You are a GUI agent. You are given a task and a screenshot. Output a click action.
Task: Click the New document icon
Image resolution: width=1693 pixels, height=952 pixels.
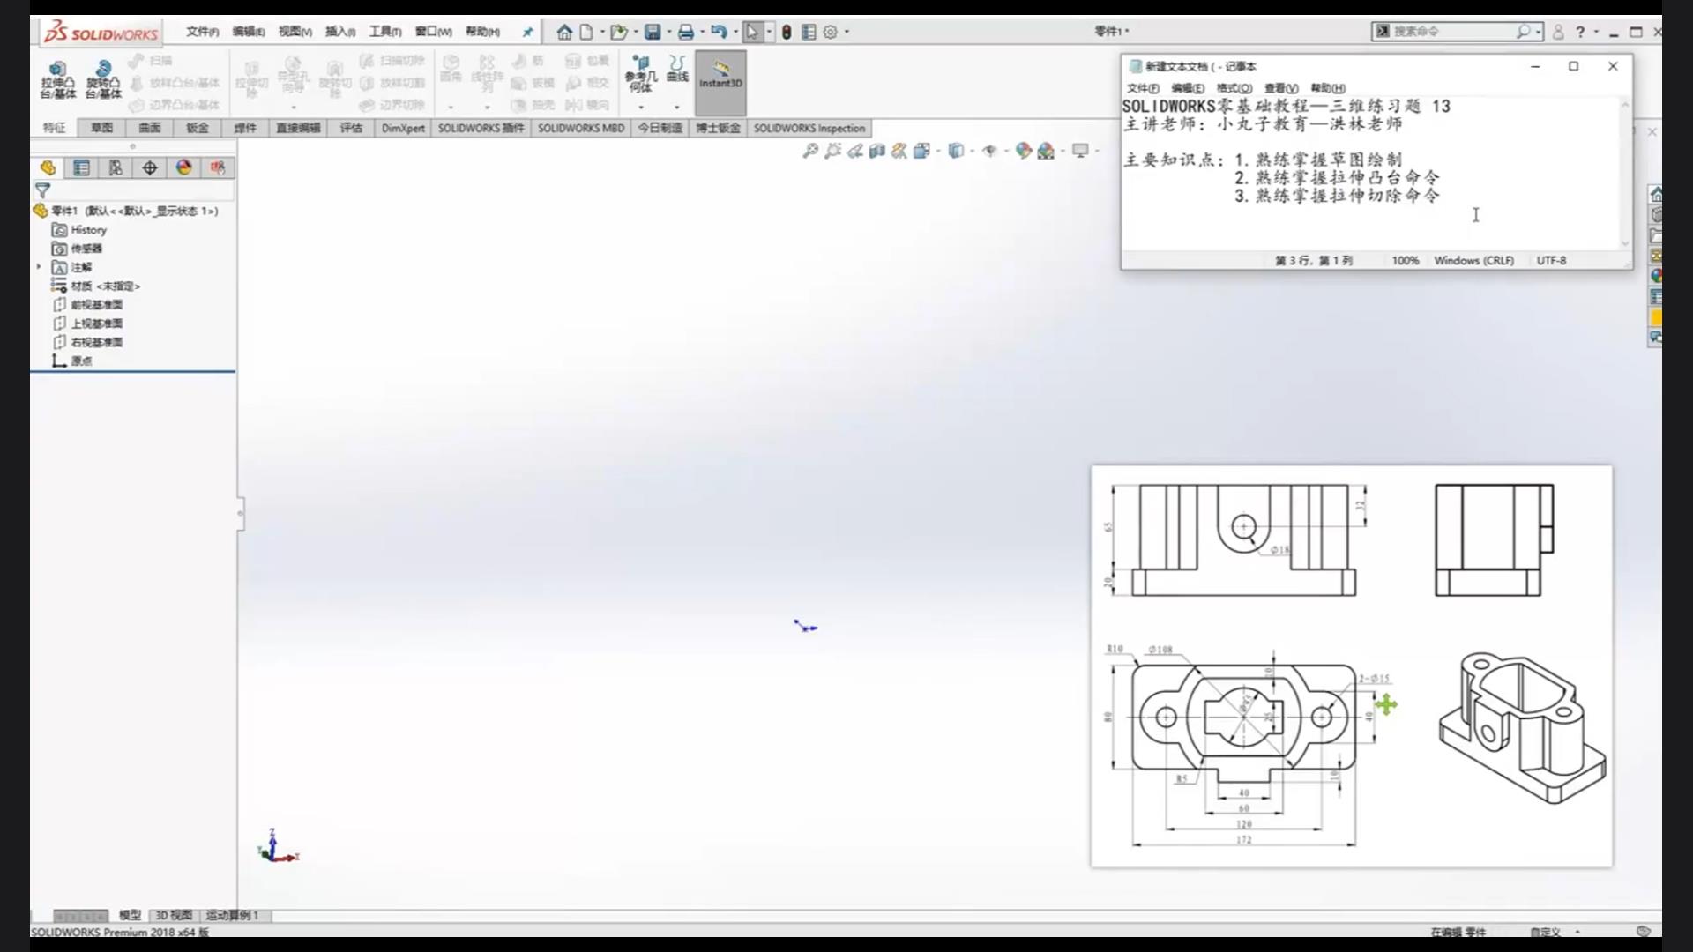586,32
